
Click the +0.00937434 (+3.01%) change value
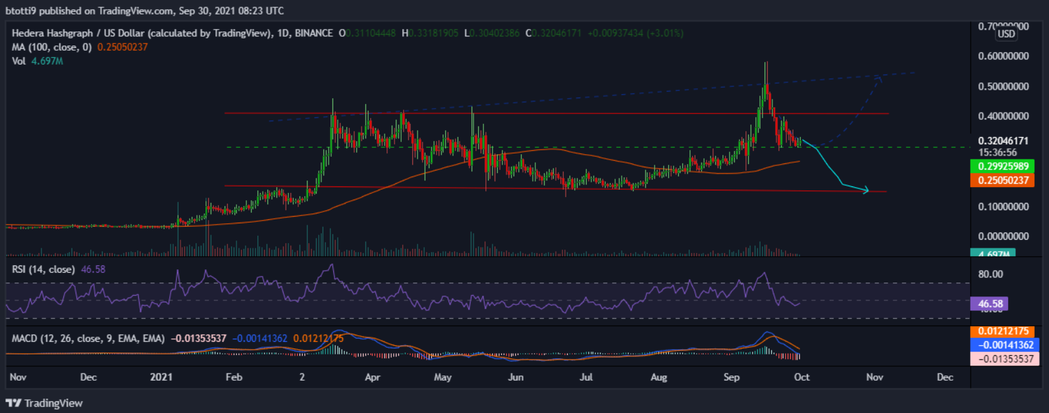635,33
